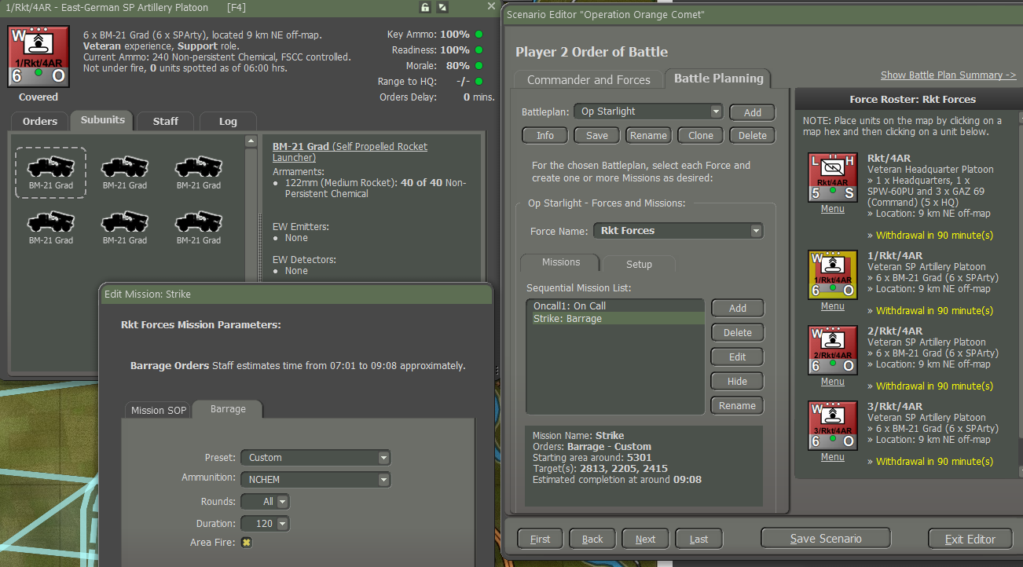Image resolution: width=1023 pixels, height=567 pixels.
Task: Click the yellow 1/Rkt/4AR counter in Force Roster
Action: (833, 275)
